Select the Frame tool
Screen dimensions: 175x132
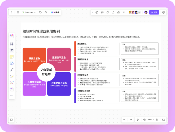12,44
